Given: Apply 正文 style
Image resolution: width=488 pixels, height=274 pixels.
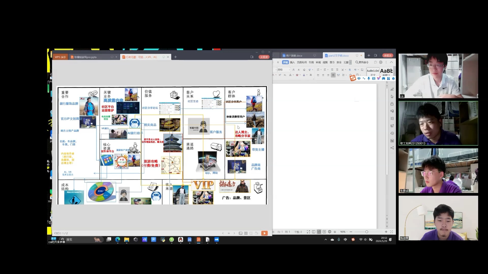Looking at the screenshot, I should coord(373,72).
